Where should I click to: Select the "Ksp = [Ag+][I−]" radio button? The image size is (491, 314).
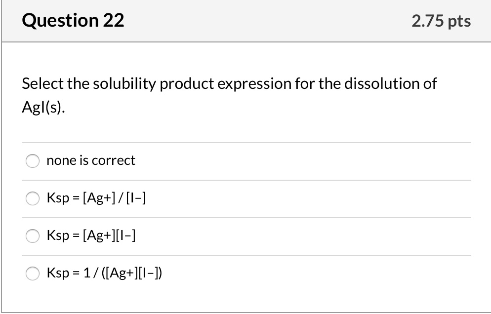coord(33,236)
